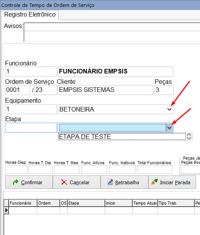Adjust the Etapa list spinner arrows
Screen dimensions: 200x235
click(189, 137)
